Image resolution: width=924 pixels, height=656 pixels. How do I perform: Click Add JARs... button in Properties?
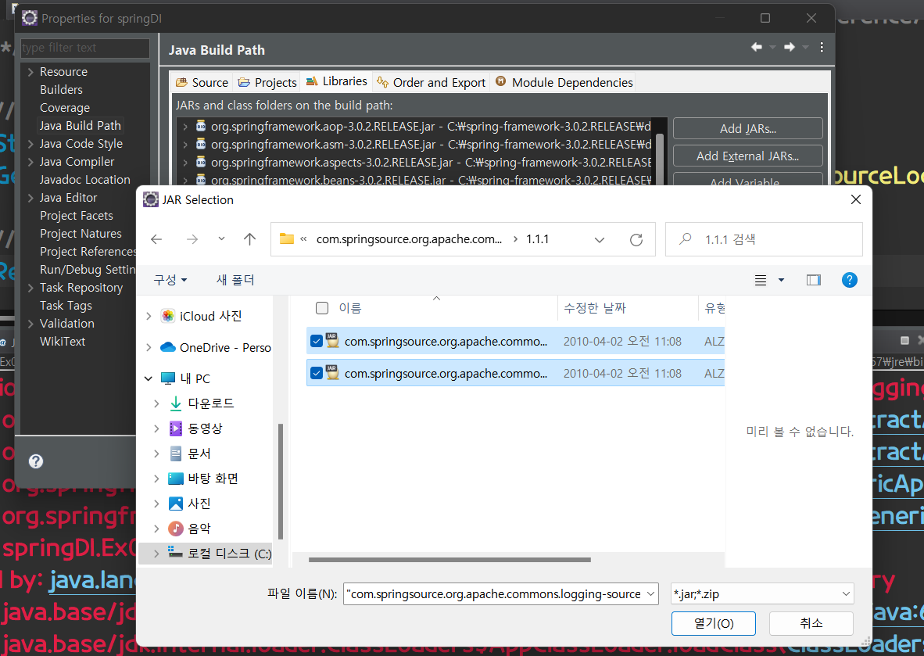click(x=748, y=128)
